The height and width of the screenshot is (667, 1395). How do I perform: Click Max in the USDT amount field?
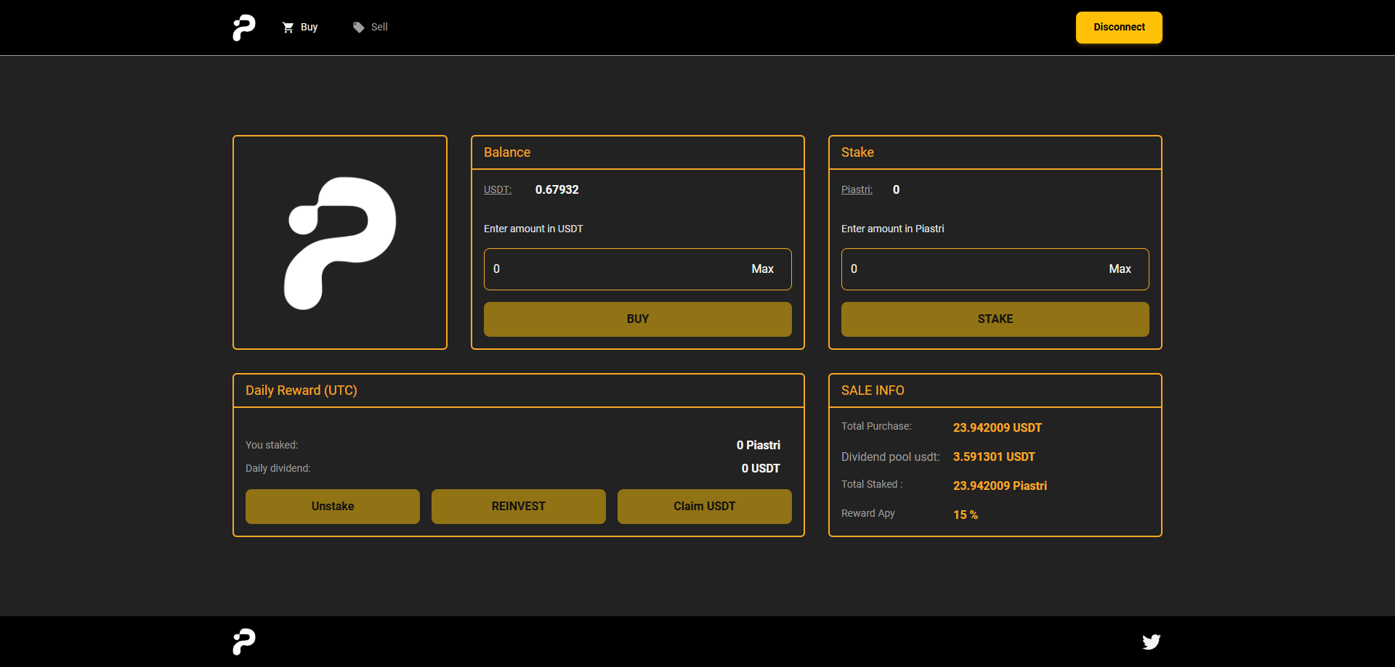[x=762, y=269]
